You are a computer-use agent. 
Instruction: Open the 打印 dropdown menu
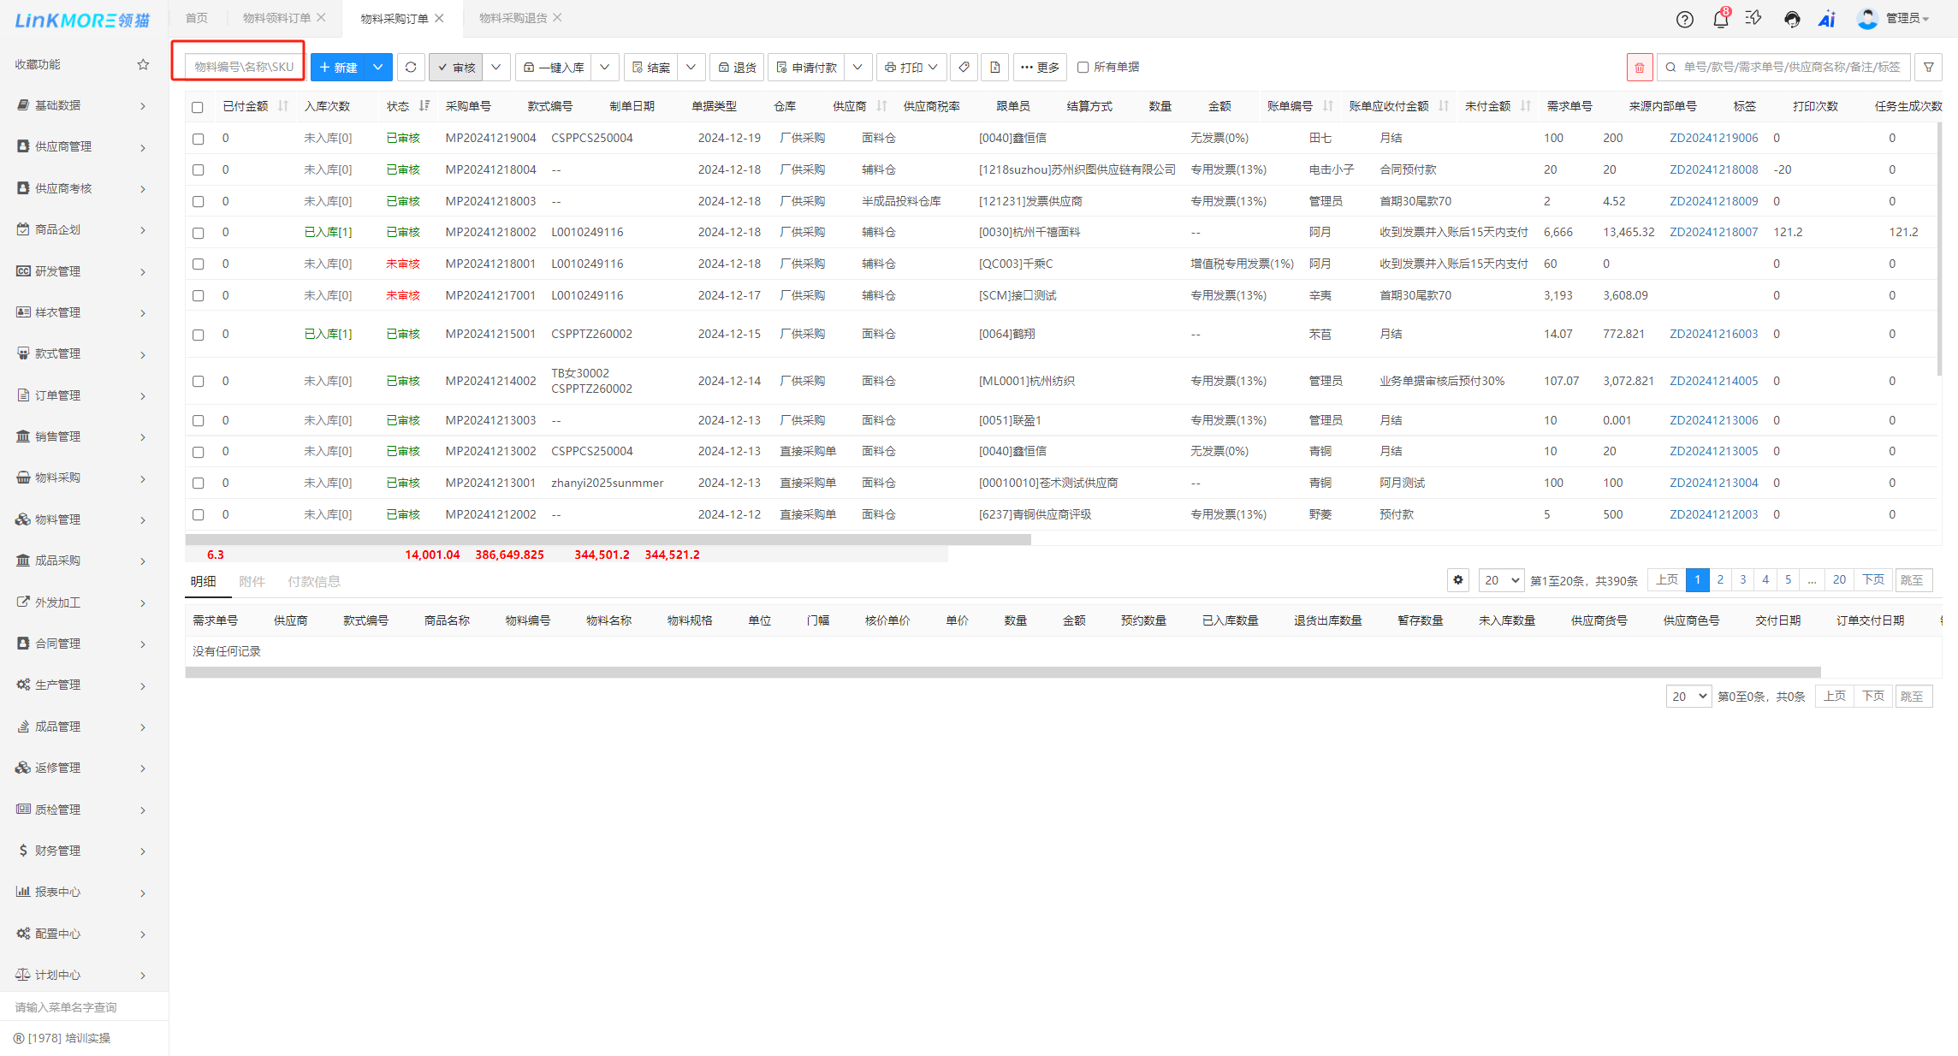point(911,67)
